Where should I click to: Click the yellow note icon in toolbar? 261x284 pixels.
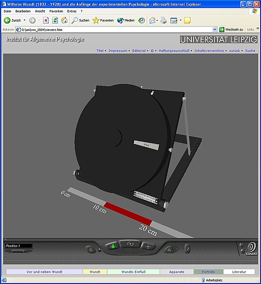click(x=187, y=20)
